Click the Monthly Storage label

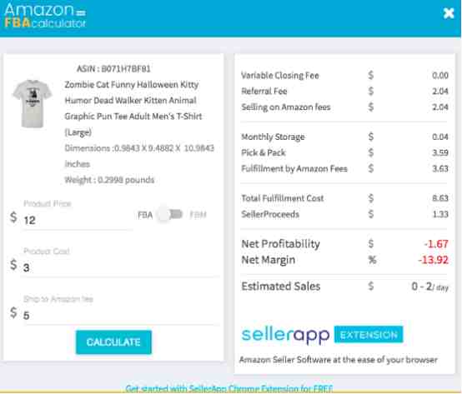point(273,137)
